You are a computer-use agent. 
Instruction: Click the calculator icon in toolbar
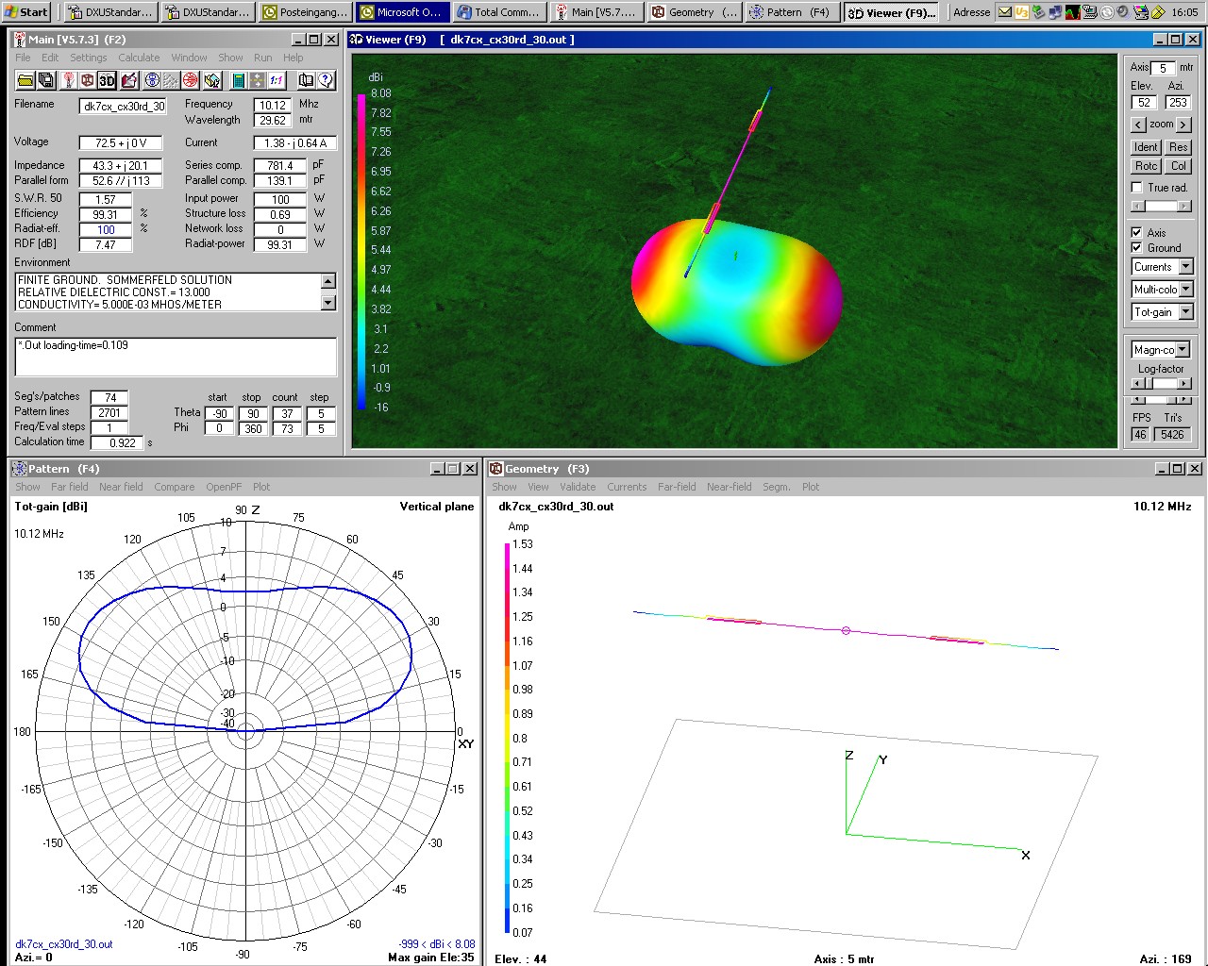click(239, 81)
